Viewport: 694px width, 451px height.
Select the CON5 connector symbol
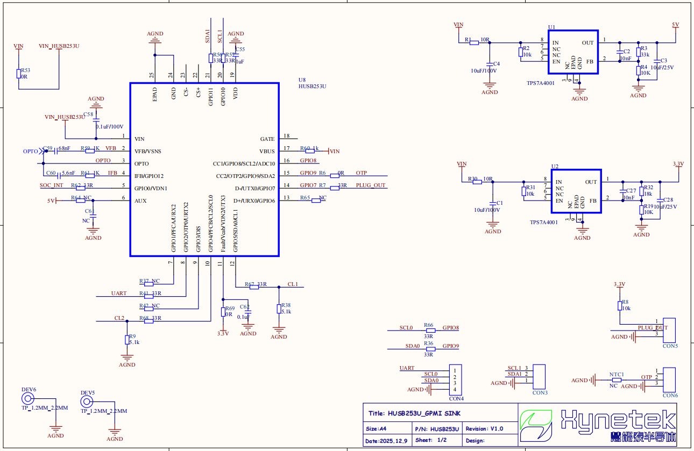(x=670, y=330)
